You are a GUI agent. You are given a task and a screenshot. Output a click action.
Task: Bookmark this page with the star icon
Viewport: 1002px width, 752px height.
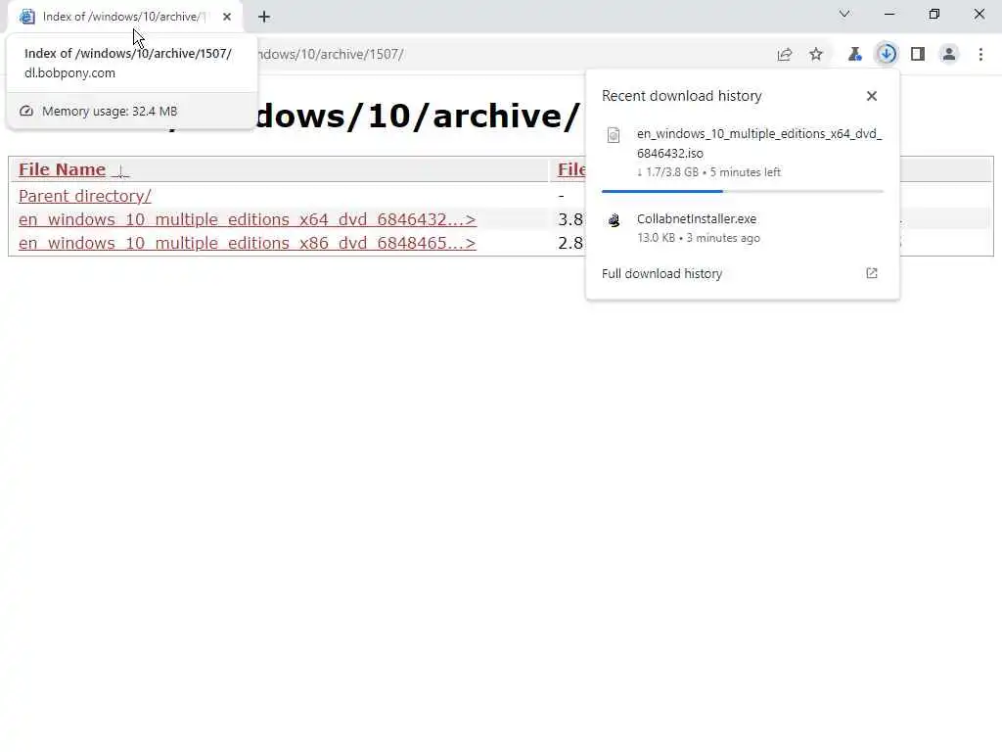tap(816, 55)
